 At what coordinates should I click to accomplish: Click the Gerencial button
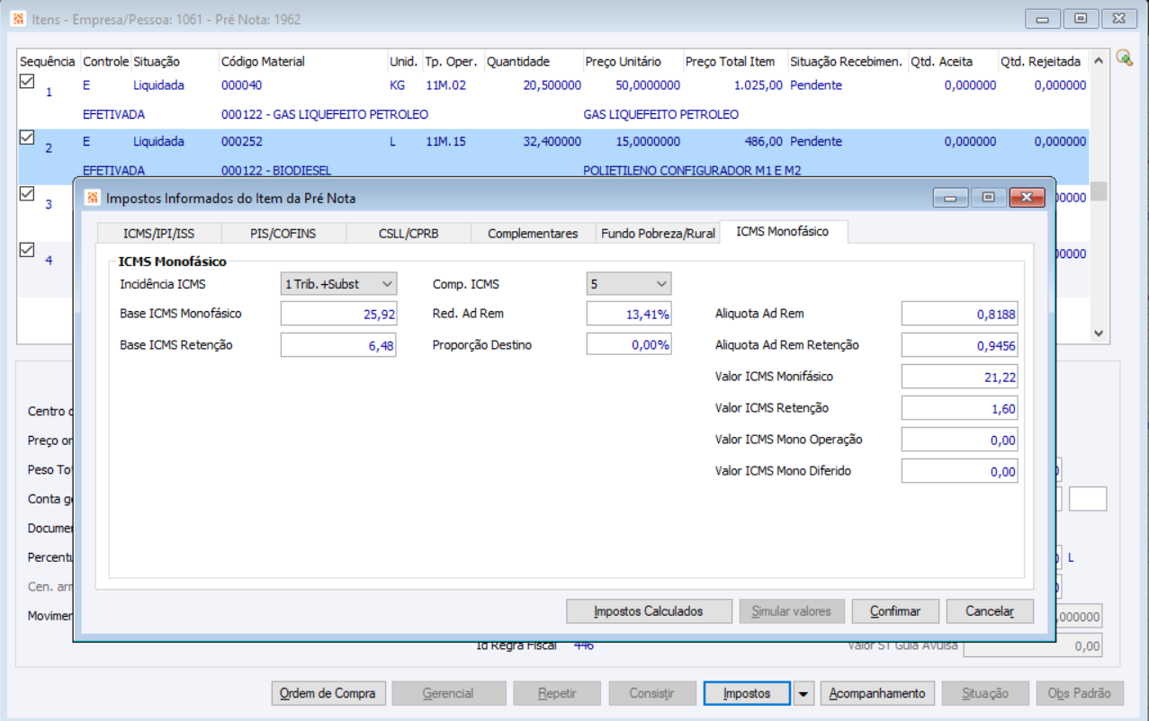pos(450,693)
